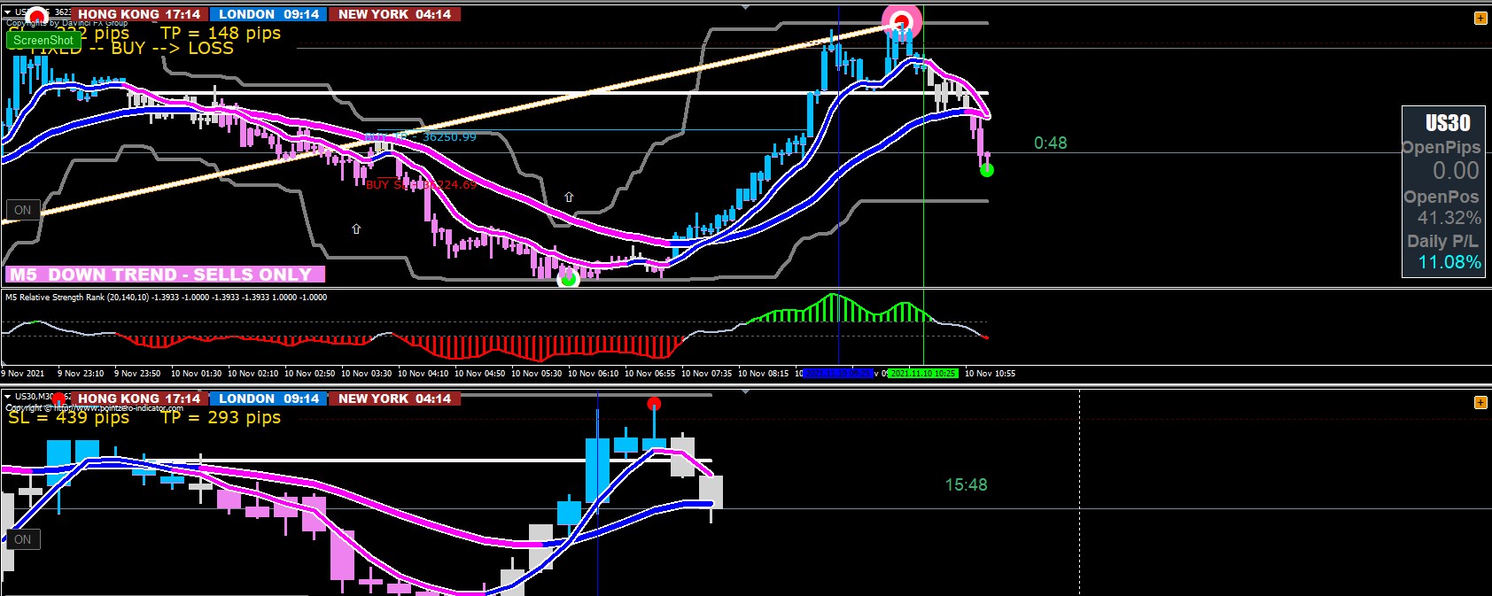This screenshot has height=596, width=1492.
Task: Click the US30 symbol title in the info panel
Action: pos(1448,123)
